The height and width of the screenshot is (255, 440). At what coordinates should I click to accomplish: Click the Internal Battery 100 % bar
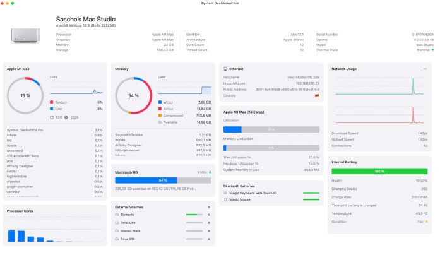(379, 171)
